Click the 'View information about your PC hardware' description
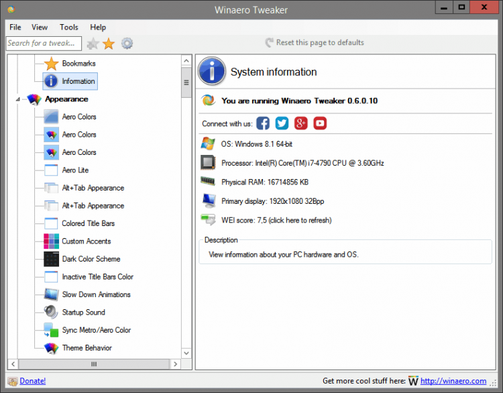The image size is (503, 393). coord(284,255)
